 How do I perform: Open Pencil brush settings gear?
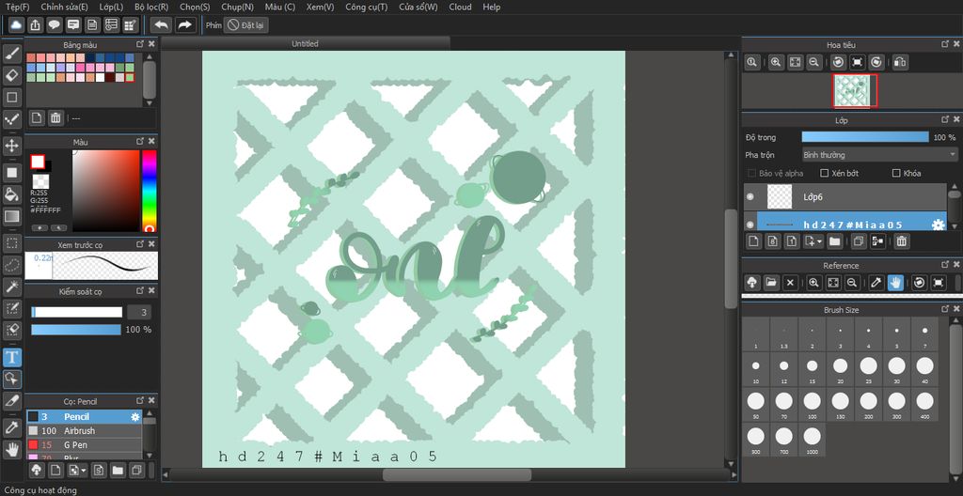coord(135,417)
